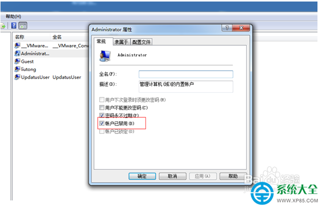Switch to the 隶属于 tab
Viewport: 319px width, 206px height.
coord(121,42)
